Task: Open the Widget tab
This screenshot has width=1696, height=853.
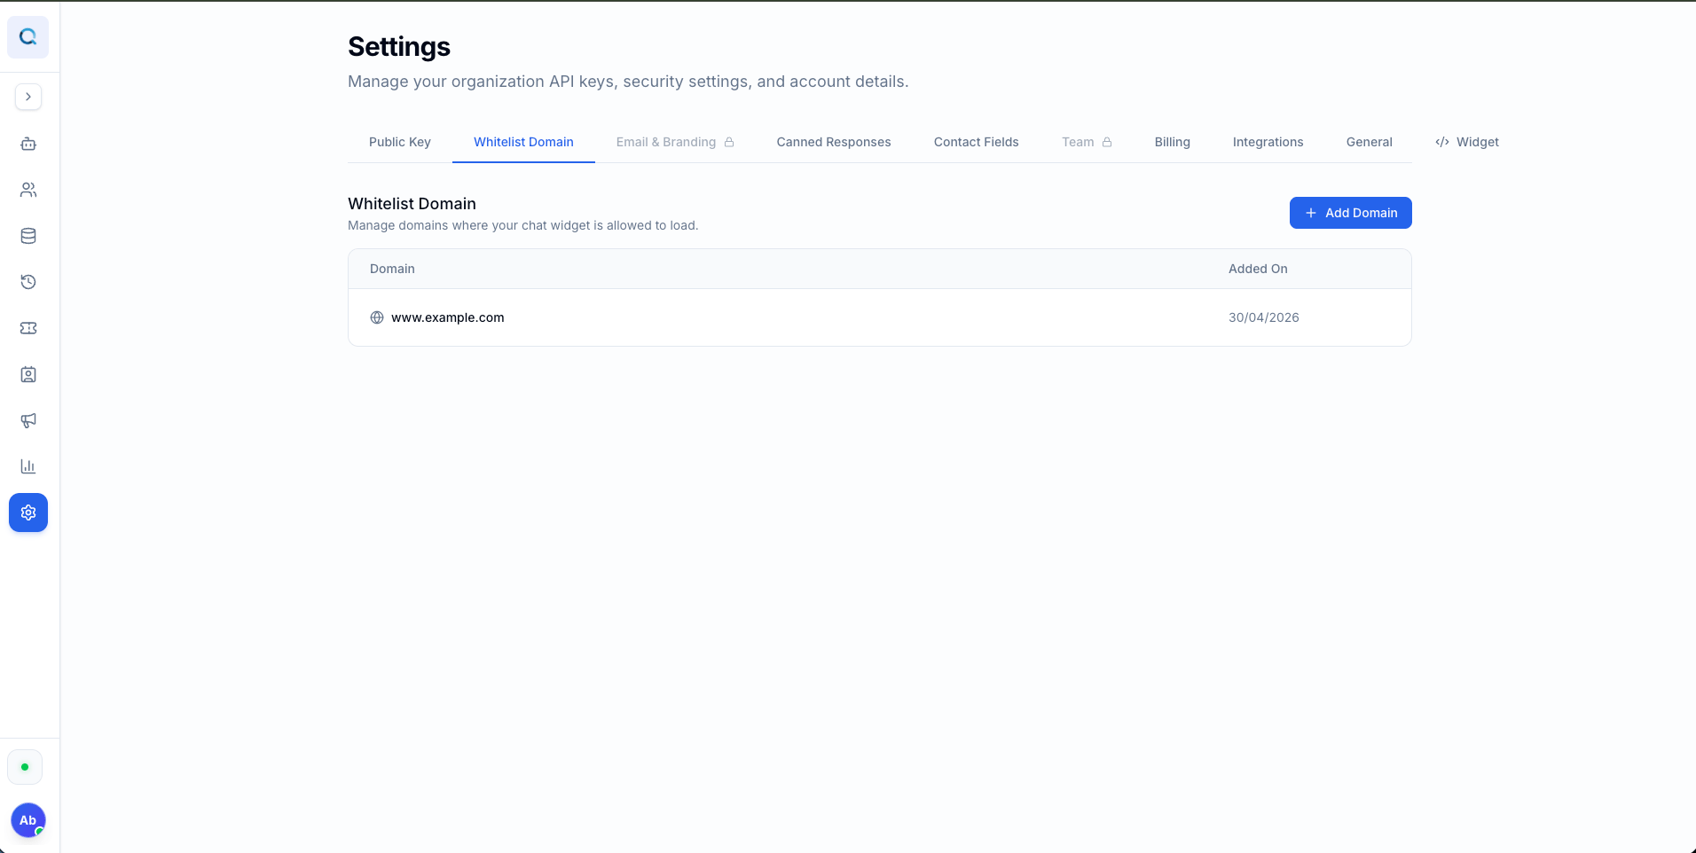Action: pos(1467,142)
